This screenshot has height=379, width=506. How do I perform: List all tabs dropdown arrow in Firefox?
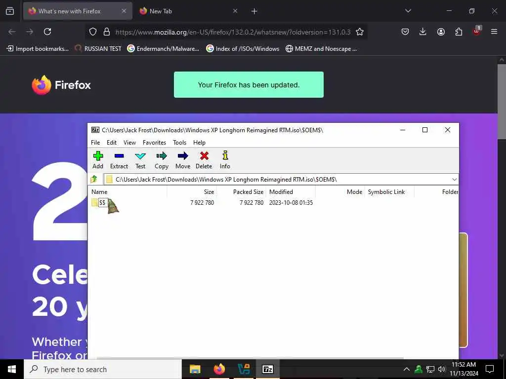[x=408, y=11]
